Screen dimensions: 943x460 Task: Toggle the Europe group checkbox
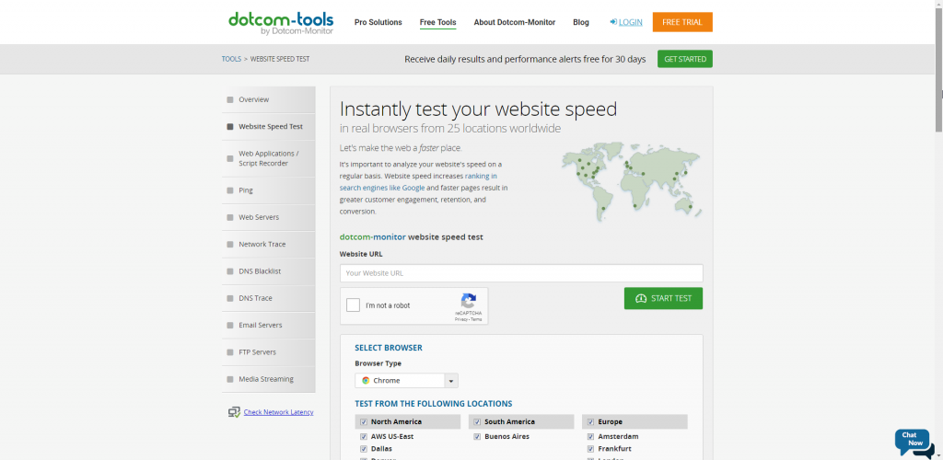[590, 421]
